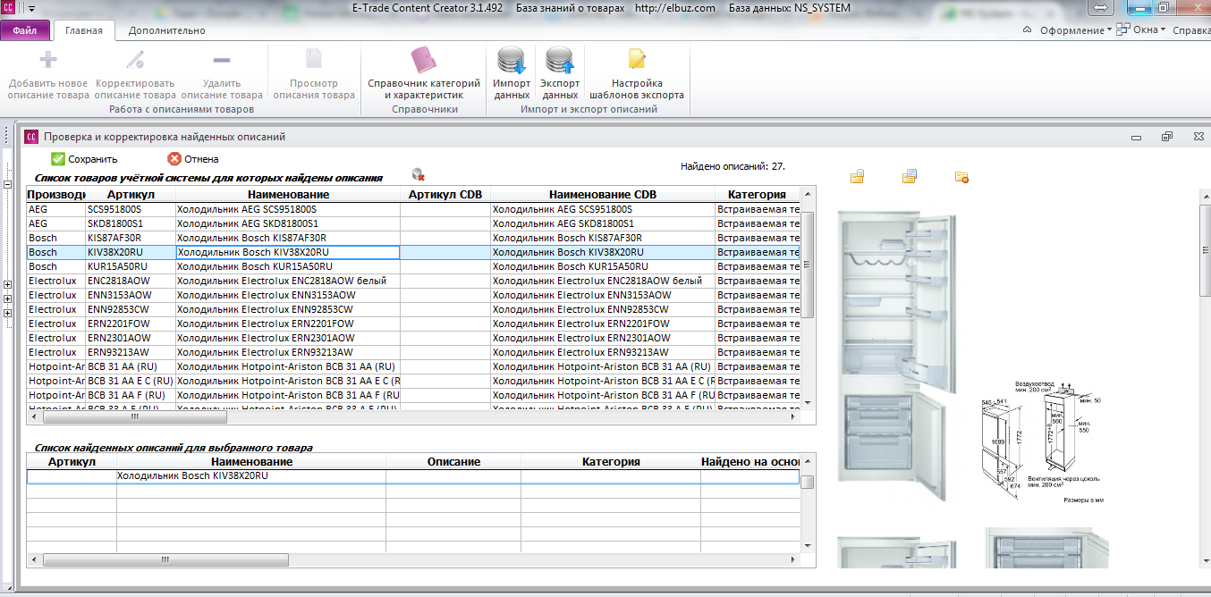The width and height of the screenshot is (1211, 597).
Task: Click the application logo in the title bar
Action: tap(8, 8)
